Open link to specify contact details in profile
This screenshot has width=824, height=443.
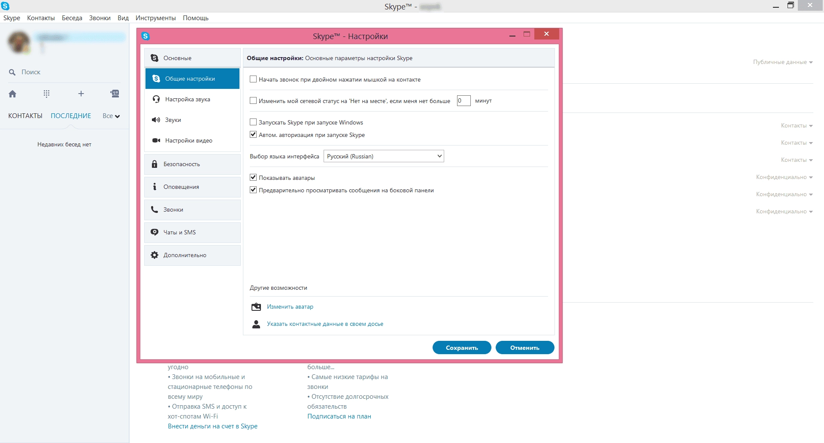coord(325,324)
